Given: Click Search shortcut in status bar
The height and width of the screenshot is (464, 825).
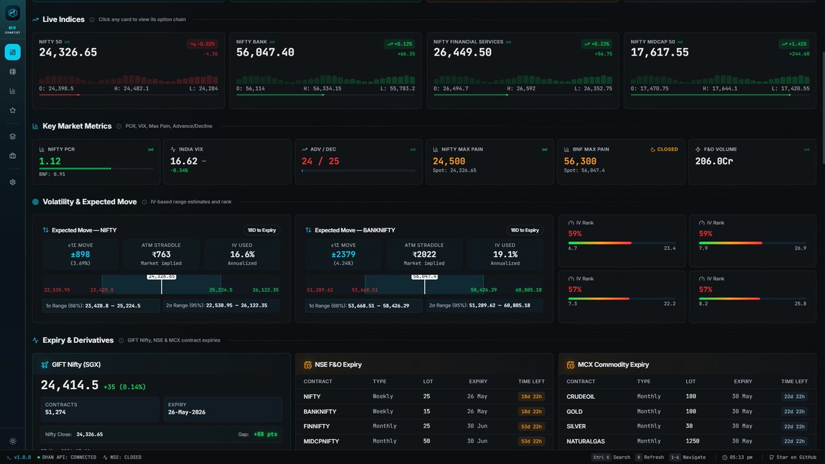Looking at the screenshot, I should (611, 457).
